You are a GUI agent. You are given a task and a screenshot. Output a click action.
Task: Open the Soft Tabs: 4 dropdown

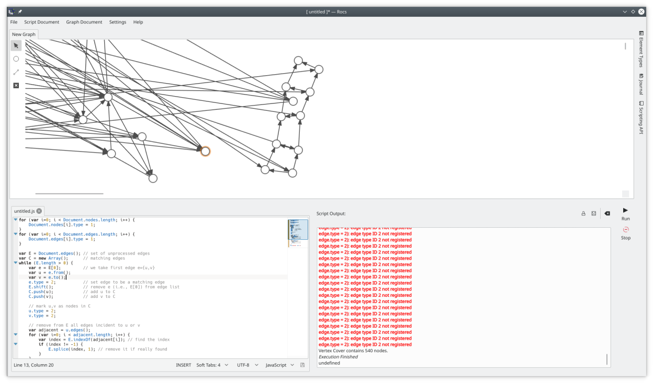click(212, 365)
